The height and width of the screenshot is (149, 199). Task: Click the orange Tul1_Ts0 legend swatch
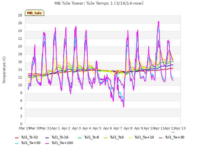tap(106, 138)
